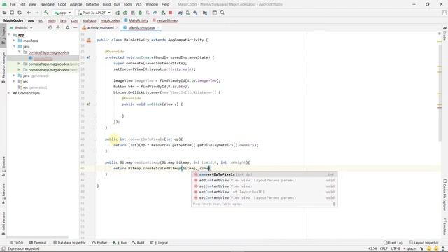Open the TODO tool window
Viewport: 448px width, 252px height.
(x=16, y=243)
